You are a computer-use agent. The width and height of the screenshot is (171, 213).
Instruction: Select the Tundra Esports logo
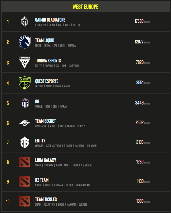tap(25, 62)
